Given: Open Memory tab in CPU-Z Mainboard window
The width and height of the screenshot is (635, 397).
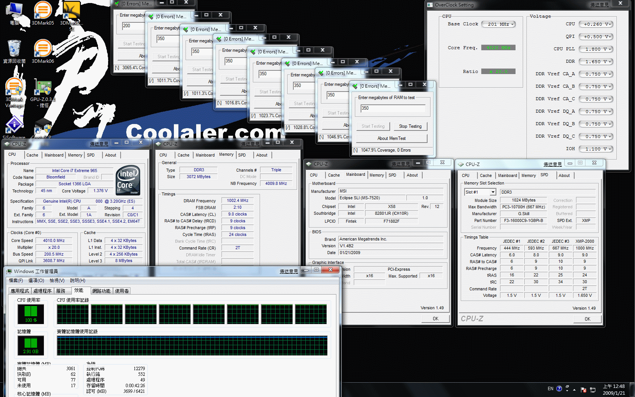Looking at the screenshot, I should (x=377, y=175).
